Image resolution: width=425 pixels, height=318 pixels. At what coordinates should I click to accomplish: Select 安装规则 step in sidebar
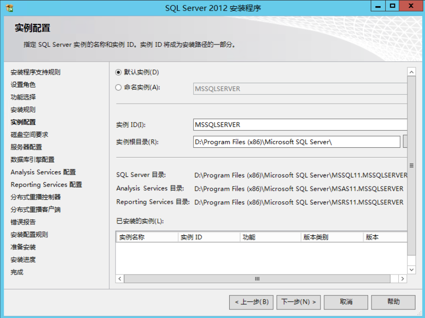pyautogui.click(x=23, y=110)
